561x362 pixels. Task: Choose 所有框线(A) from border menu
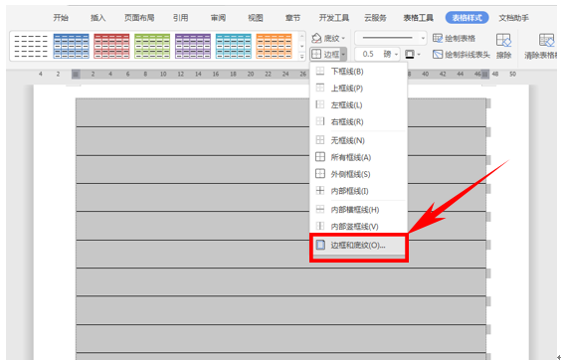point(358,157)
